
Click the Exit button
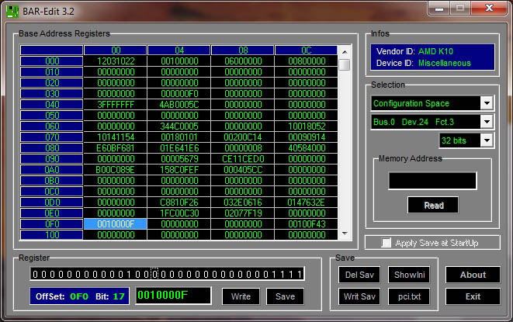coord(473,296)
